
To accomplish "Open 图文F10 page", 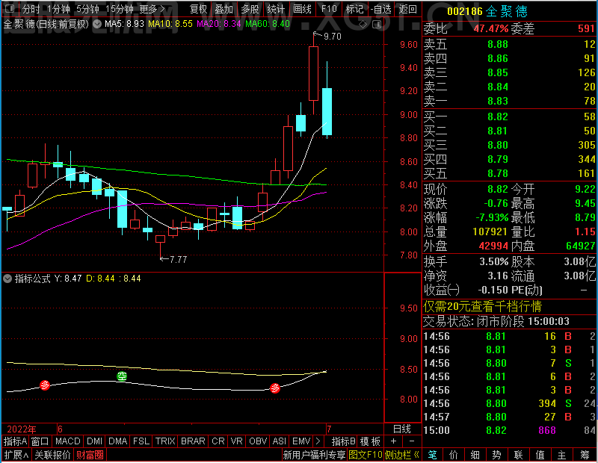I will tap(366, 455).
